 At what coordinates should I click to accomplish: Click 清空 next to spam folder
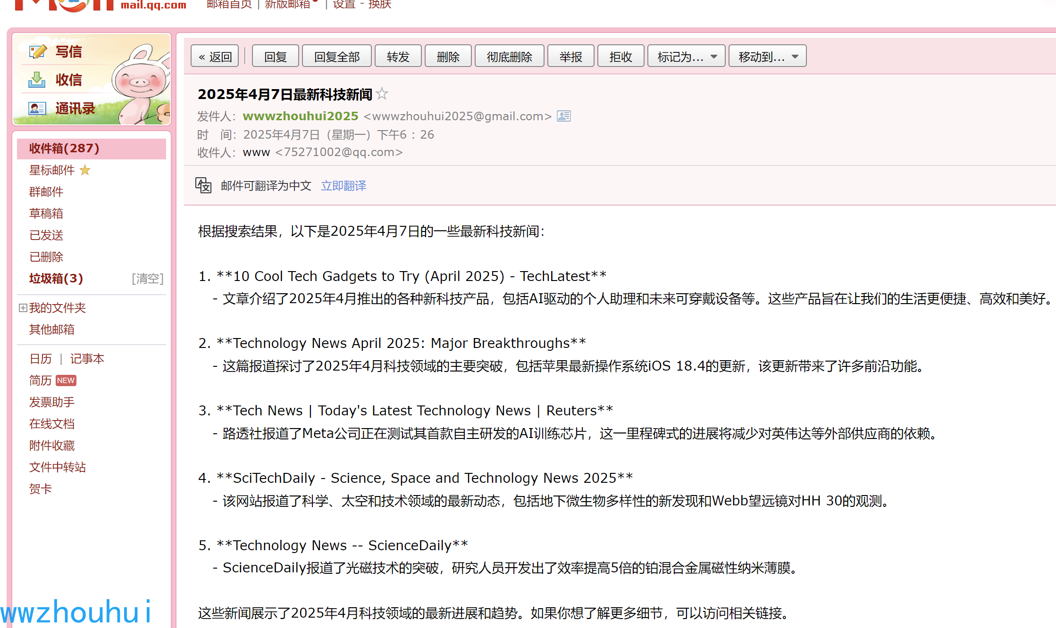(147, 279)
